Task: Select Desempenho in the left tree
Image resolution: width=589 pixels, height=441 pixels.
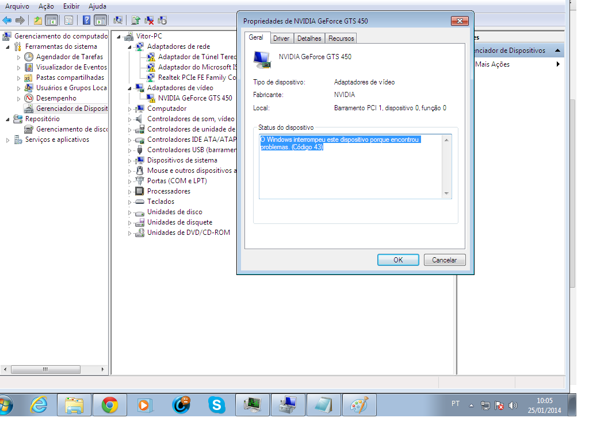Action: 56,98
